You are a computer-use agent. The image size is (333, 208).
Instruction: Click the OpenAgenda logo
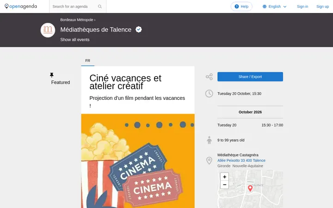coord(21,6)
